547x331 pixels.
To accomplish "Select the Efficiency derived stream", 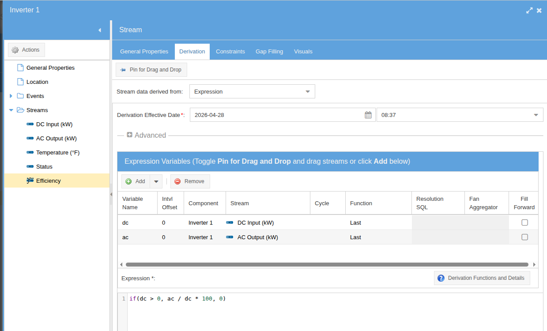I will pyautogui.click(x=49, y=181).
